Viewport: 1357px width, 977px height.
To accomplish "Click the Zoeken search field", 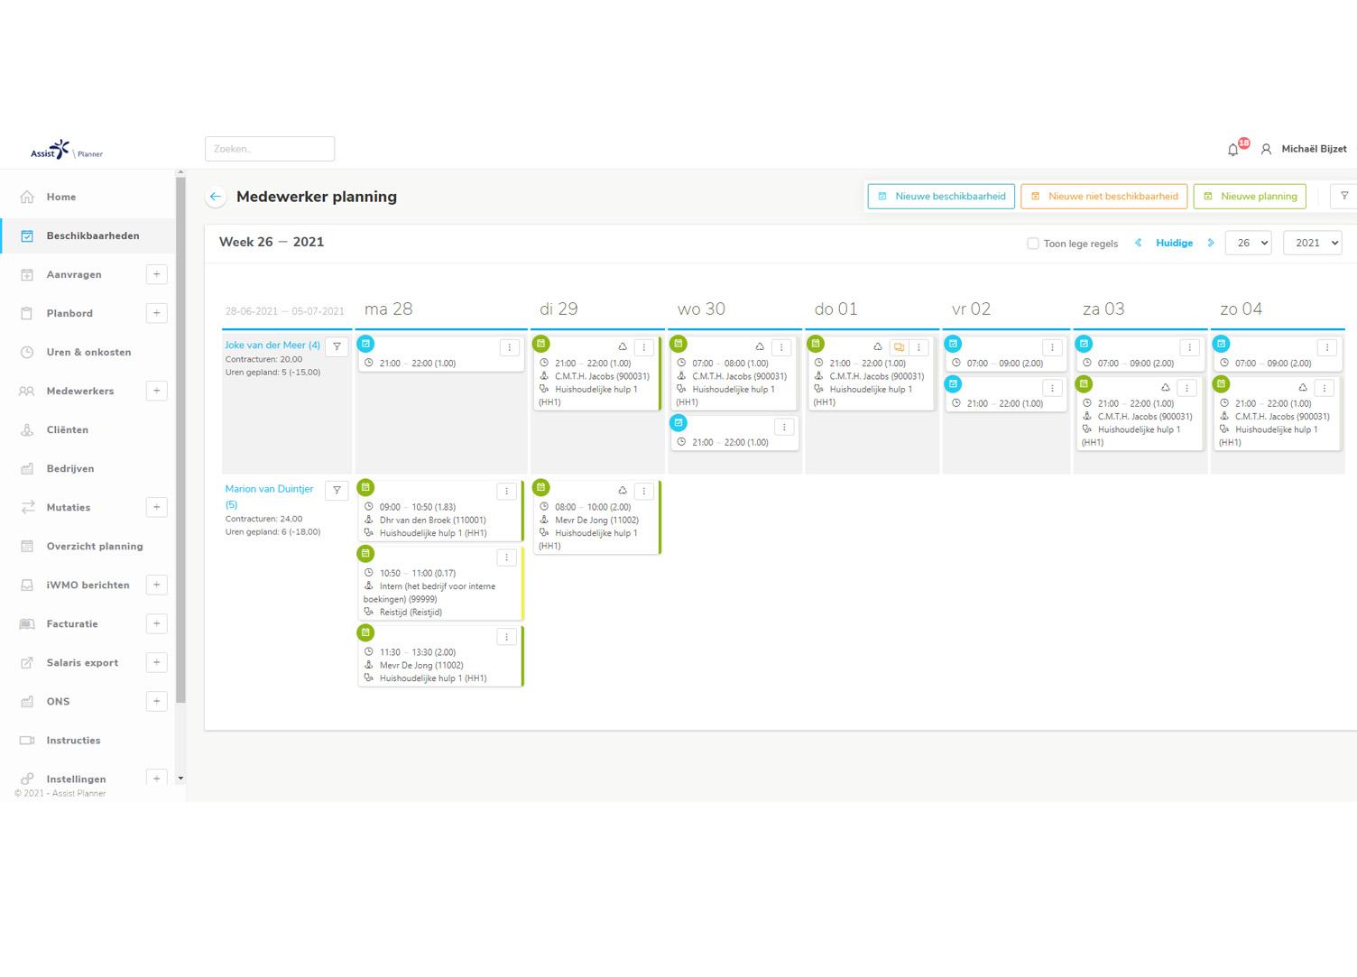I will coord(270,149).
